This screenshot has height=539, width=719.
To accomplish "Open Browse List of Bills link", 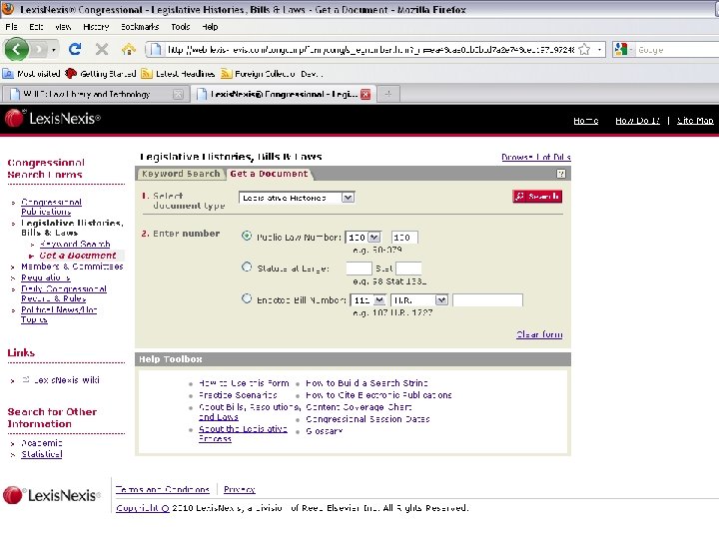I will tap(536, 158).
